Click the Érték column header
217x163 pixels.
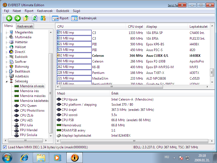tap(162, 93)
